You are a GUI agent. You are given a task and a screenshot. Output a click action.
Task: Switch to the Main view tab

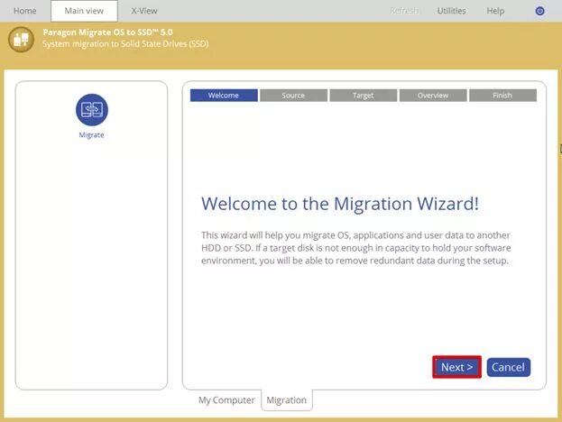(84, 11)
